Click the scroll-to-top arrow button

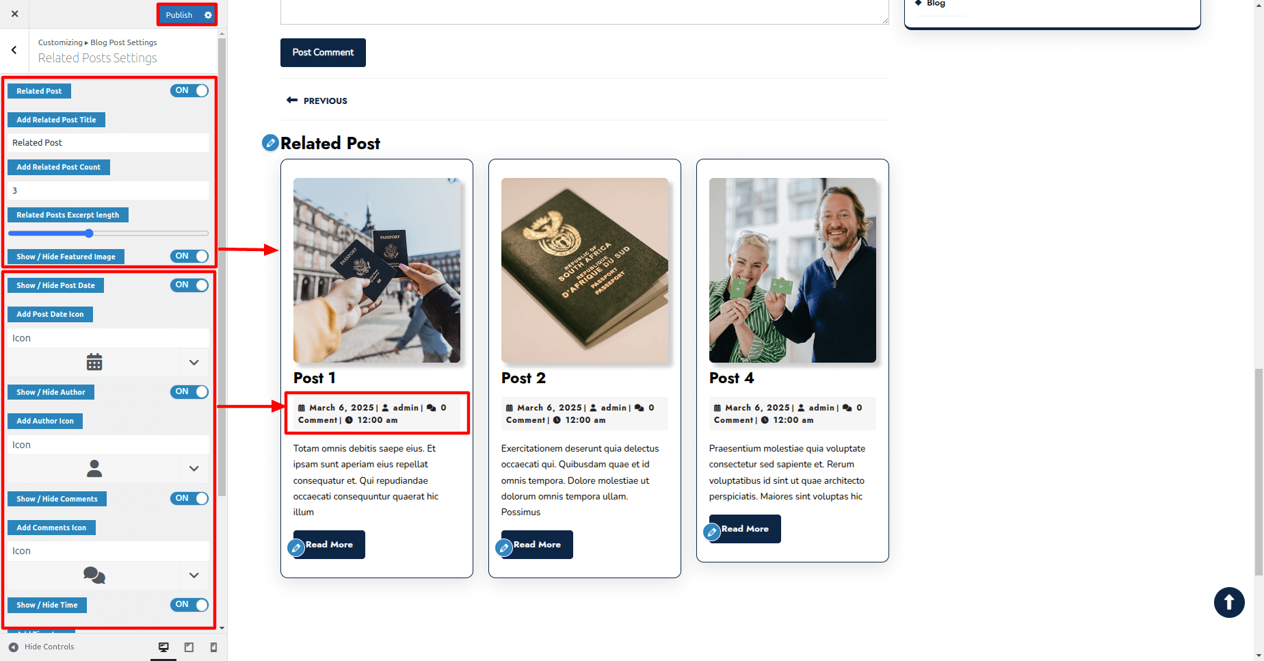1229,602
